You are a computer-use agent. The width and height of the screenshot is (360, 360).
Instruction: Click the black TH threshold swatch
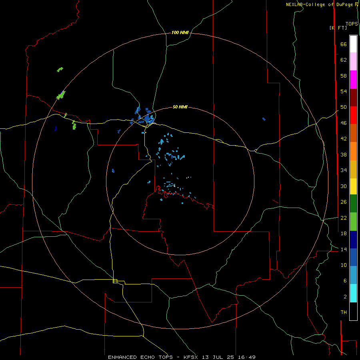click(x=353, y=311)
